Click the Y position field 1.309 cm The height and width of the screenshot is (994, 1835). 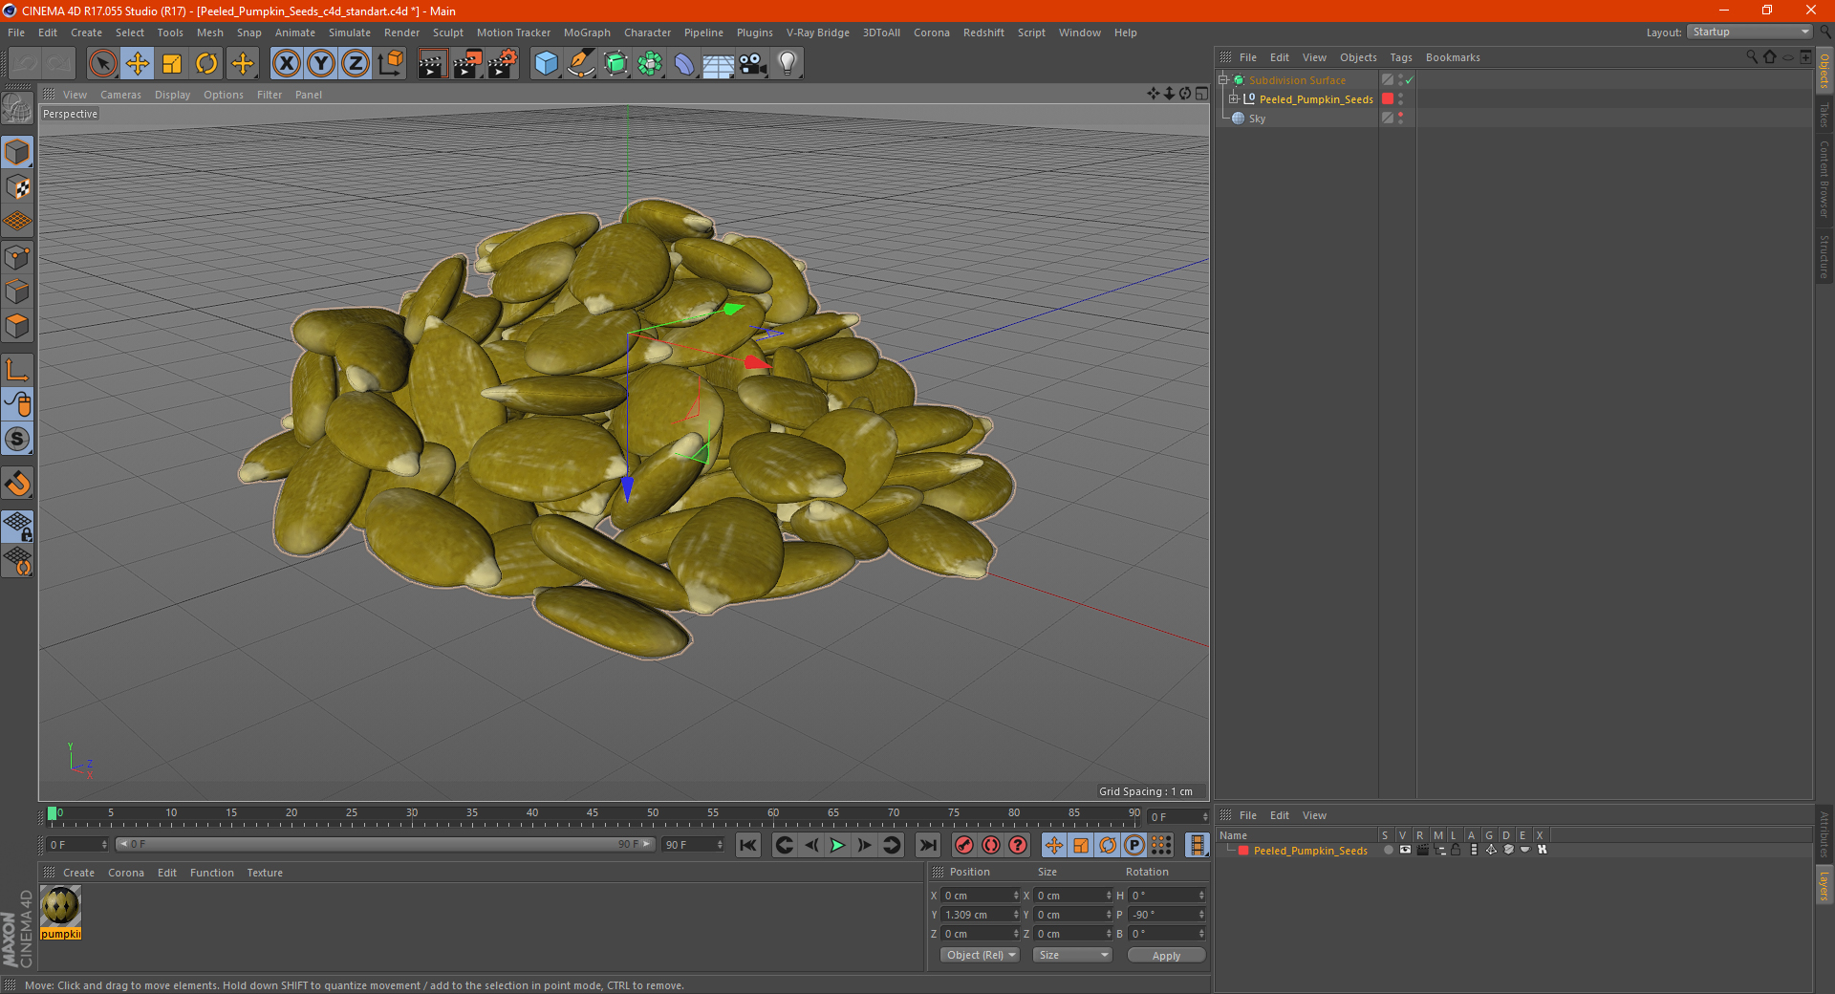click(980, 915)
